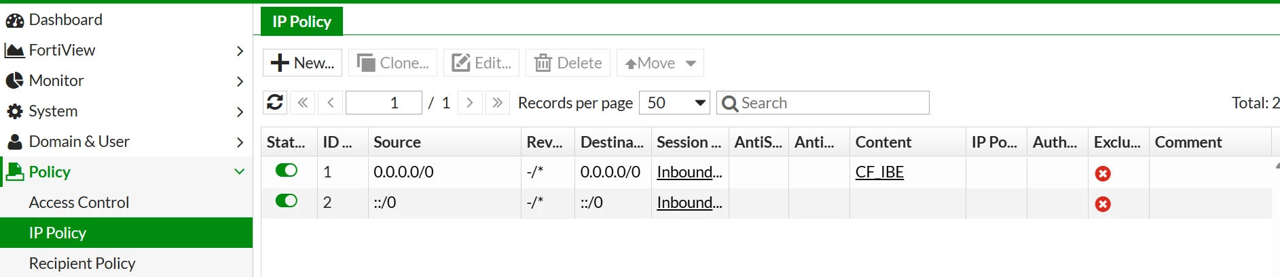Click the Comment column header
The image size is (1280, 277).
(1209, 142)
